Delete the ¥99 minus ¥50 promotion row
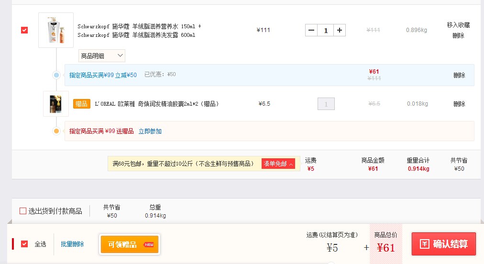Image resolution: width=484 pixels, height=264 pixels. click(459, 76)
